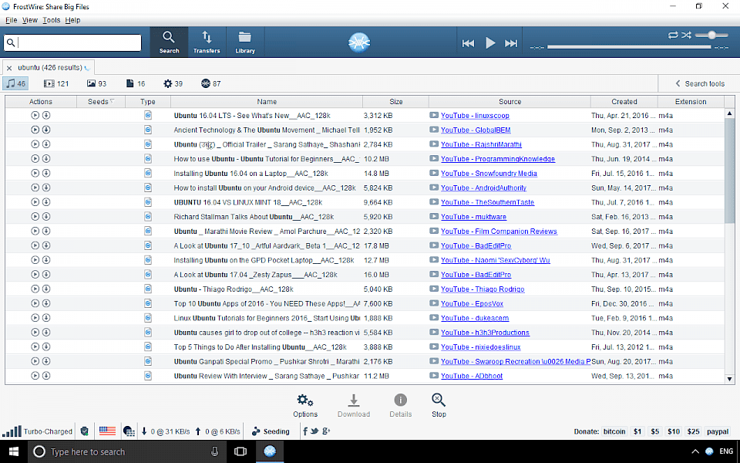Open the Library section

point(245,42)
